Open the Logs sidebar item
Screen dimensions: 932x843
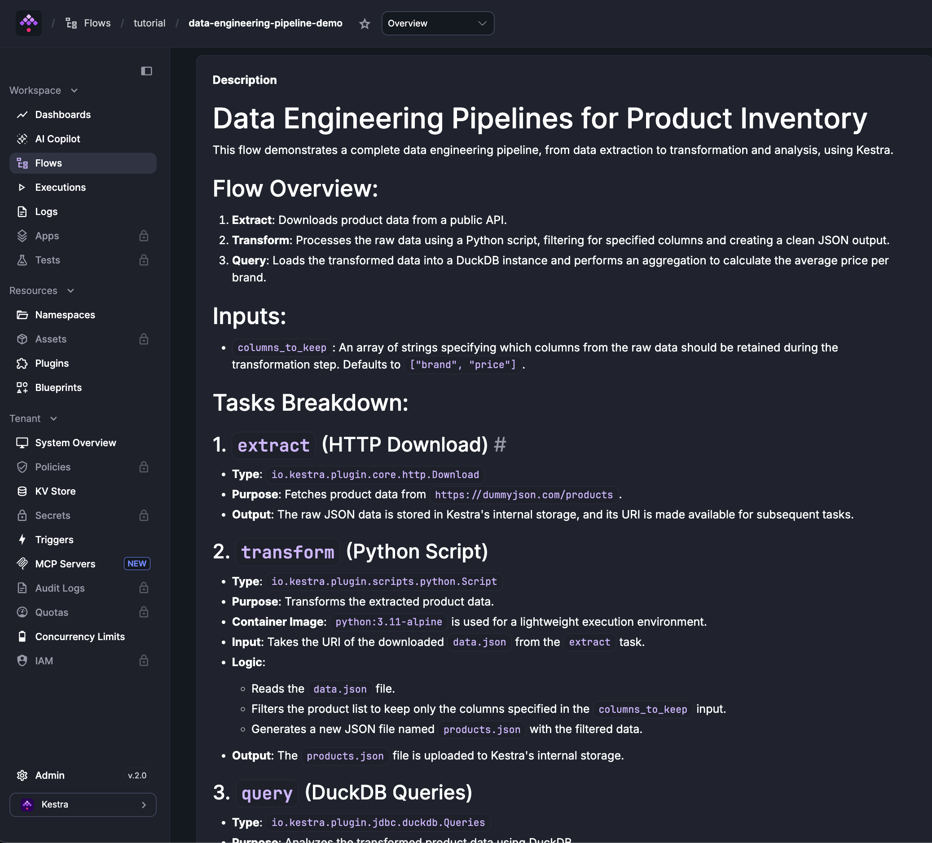(83, 212)
